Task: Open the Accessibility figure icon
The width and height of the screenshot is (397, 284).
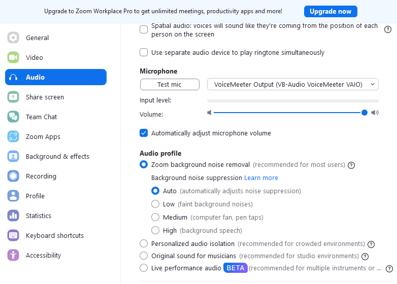Action: [13, 255]
